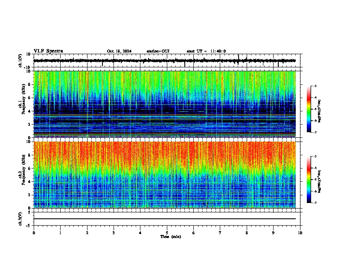Click the "VLF Spectra" title text
Image resolution: width=338 pixels, height=261 pixels.
coord(48,51)
